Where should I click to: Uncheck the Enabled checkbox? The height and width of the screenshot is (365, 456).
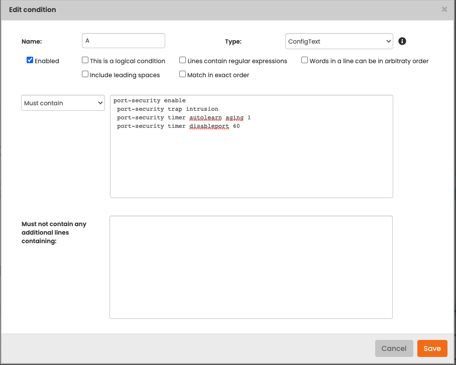click(x=30, y=60)
